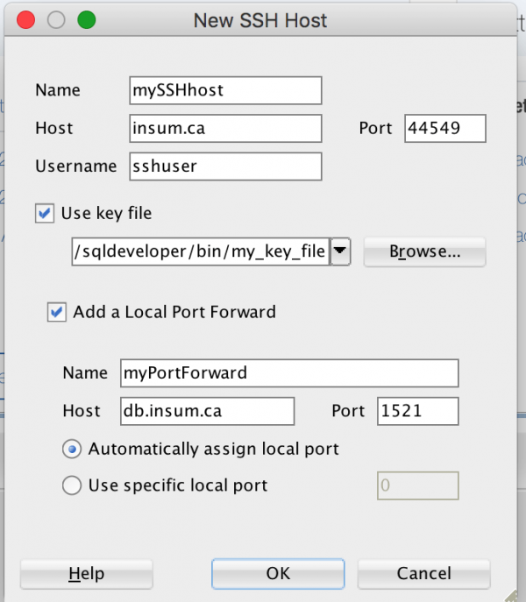The image size is (526, 602).
Task: Click the key file path text box
Action: coord(201,252)
